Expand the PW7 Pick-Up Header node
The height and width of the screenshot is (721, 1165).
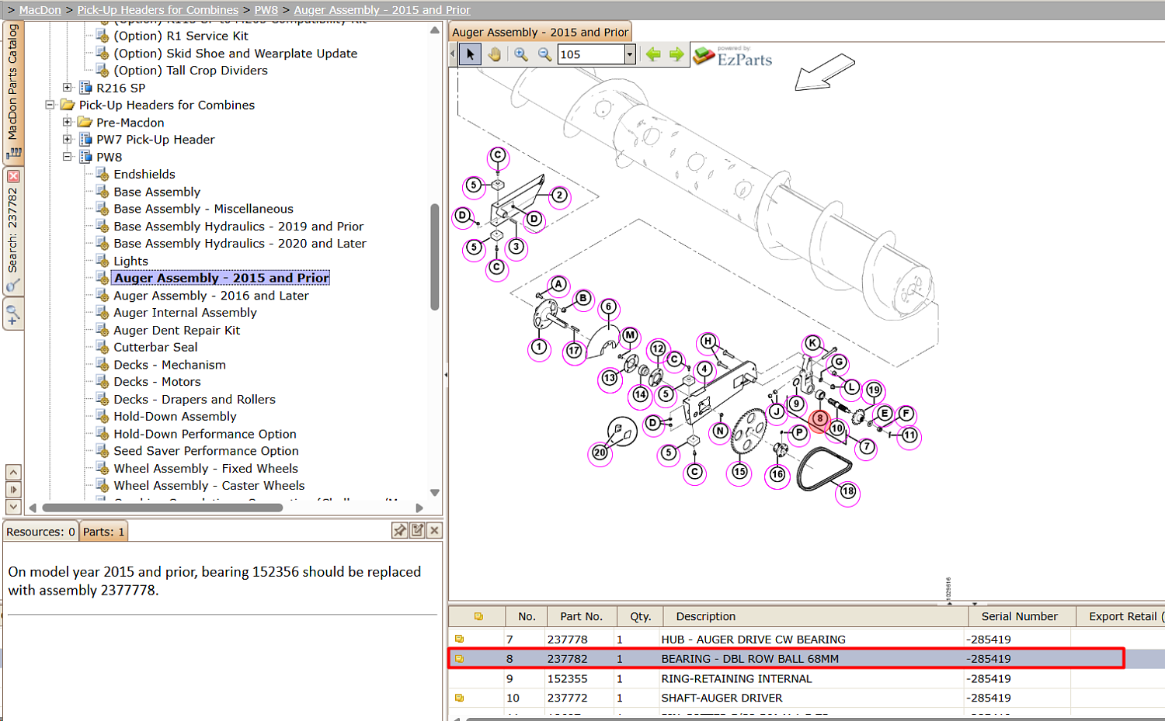(68, 140)
